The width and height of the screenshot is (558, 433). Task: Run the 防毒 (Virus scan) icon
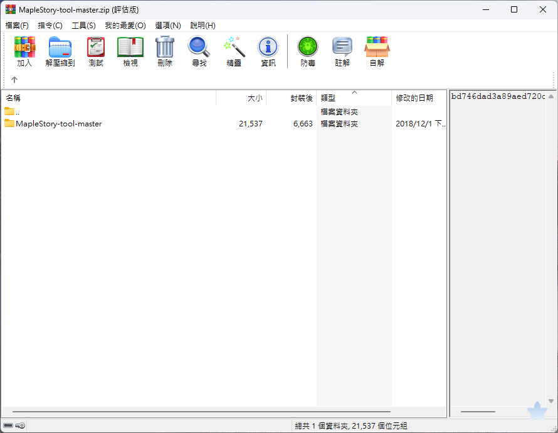coord(308,51)
